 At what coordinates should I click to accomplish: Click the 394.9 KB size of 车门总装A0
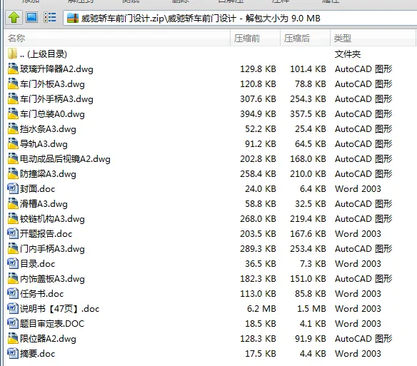(x=258, y=114)
